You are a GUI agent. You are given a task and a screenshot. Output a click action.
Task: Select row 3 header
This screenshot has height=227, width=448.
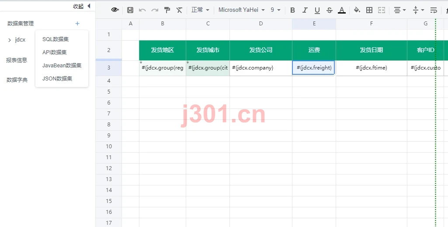108,68
